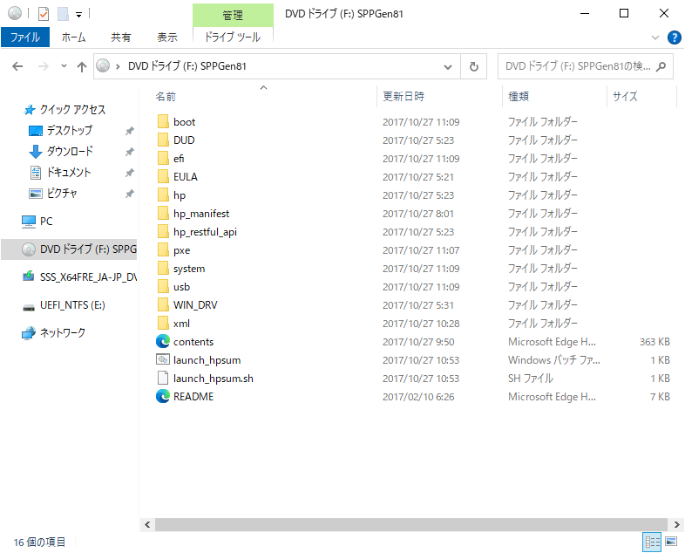Screen dimensions: 685x553
Task: Select the hp_manifest folder icon
Action: (163, 214)
